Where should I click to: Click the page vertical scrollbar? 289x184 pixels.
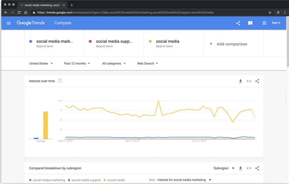tap(287, 42)
